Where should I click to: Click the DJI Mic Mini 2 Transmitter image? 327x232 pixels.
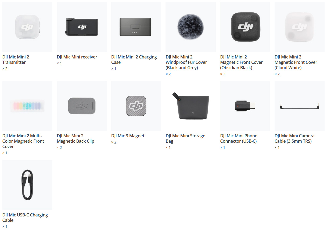click(27, 27)
